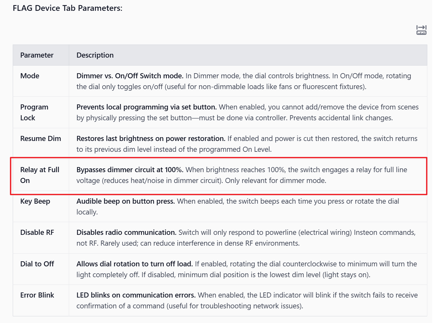441x323 pixels.
Task: Select the Mode parameter cell
Action: [x=30, y=76]
